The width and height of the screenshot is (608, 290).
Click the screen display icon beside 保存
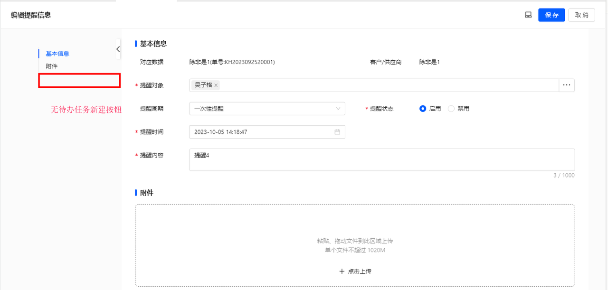pyautogui.click(x=528, y=15)
